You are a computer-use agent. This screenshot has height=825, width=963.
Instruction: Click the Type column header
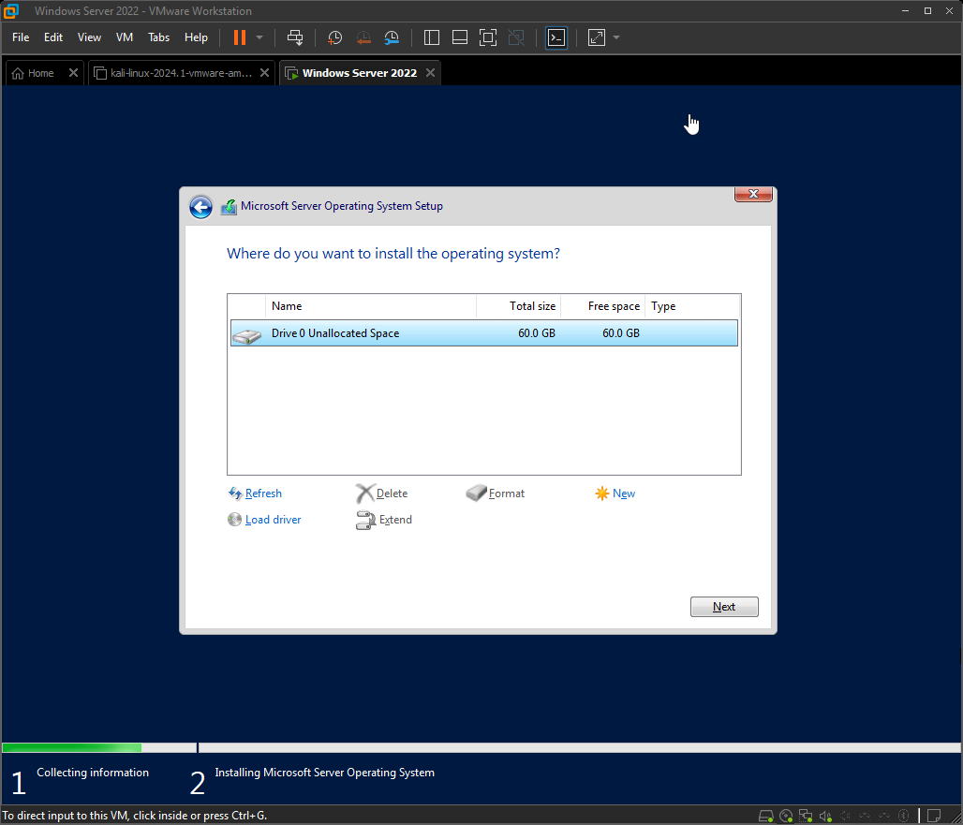(692, 306)
